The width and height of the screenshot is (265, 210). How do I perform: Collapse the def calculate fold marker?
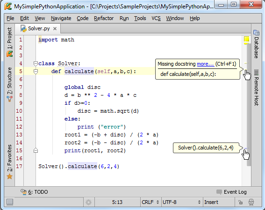tap(36, 72)
